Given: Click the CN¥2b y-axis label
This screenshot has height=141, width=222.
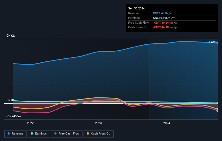Looking at the screenshot, I should click(11, 36).
